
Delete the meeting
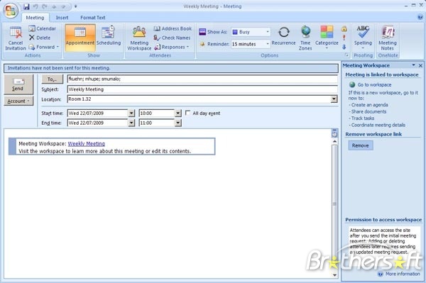tap(40, 38)
